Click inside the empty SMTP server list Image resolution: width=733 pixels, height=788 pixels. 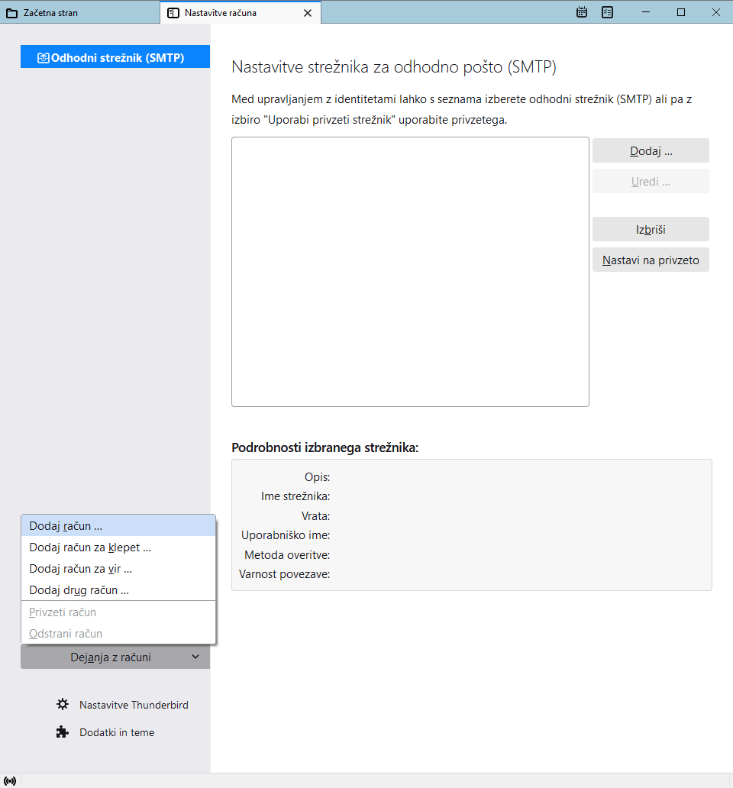410,272
